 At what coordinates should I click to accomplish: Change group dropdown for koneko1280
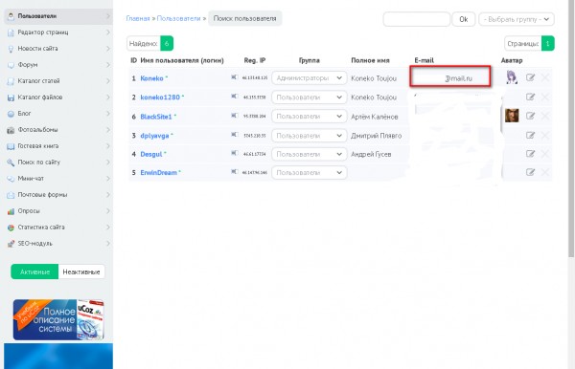310,98
